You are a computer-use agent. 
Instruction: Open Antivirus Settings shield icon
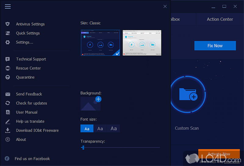(8, 24)
